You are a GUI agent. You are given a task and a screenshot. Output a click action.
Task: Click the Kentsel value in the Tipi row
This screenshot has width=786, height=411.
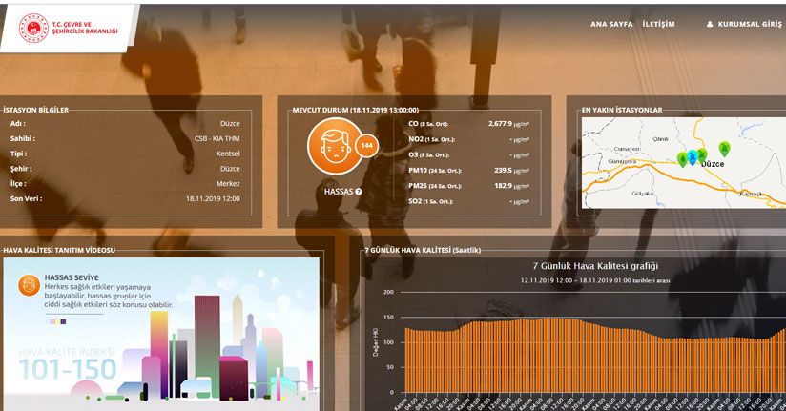pos(228,154)
